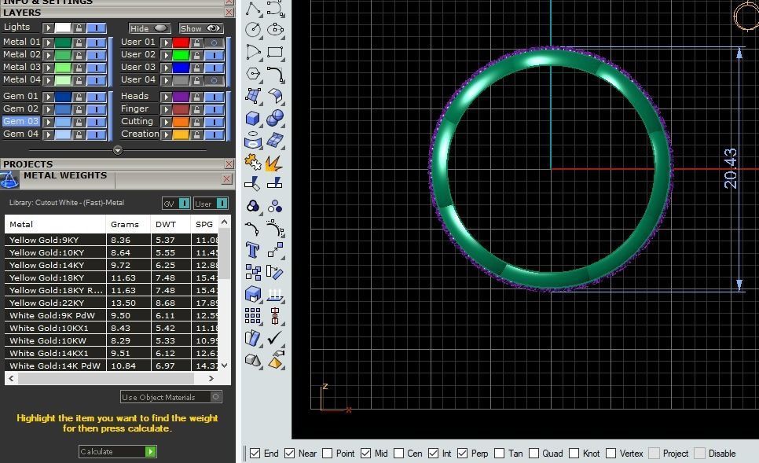
Task: Expand Cutting layer arrow
Action: [x=166, y=122]
